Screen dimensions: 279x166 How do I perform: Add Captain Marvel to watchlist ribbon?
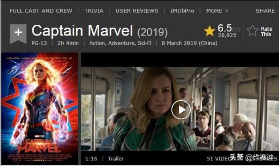(x=18, y=34)
